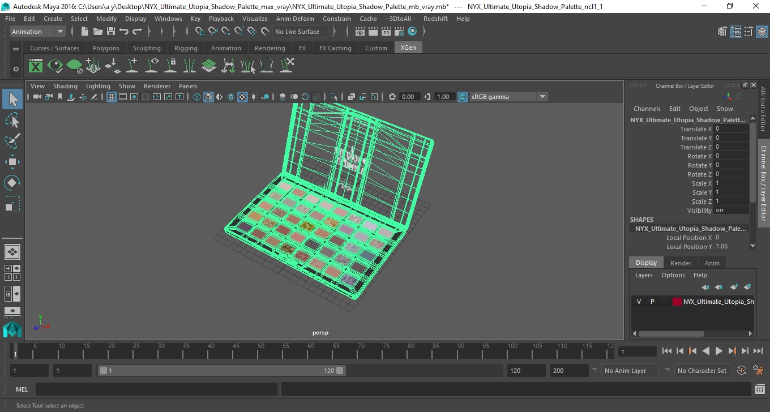
Task: Click the Undo arrow icon
Action: 124,32
